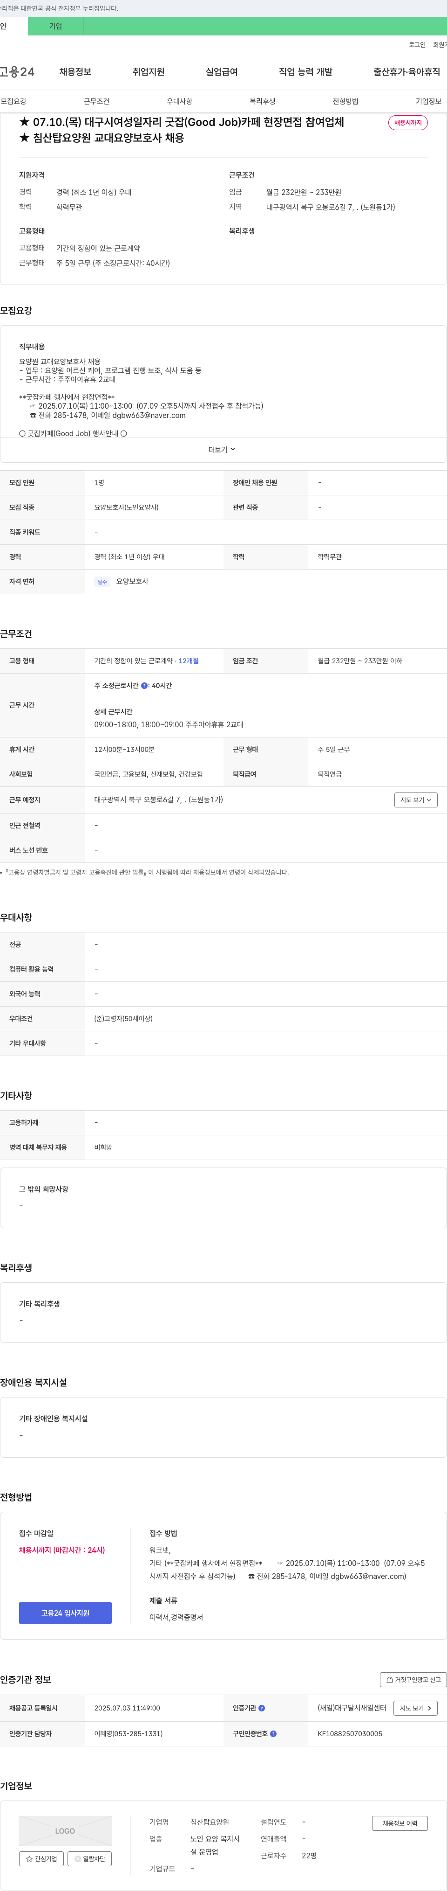Click '비희망' in 병역 대체 복무자 채용 row
Viewport: 447px width, 1891px height.
[103, 1147]
